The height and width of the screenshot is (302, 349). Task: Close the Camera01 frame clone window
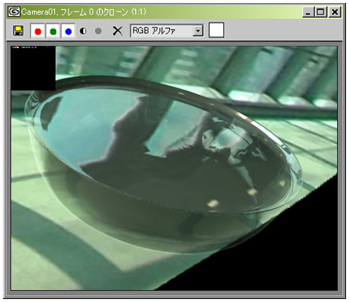point(335,12)
